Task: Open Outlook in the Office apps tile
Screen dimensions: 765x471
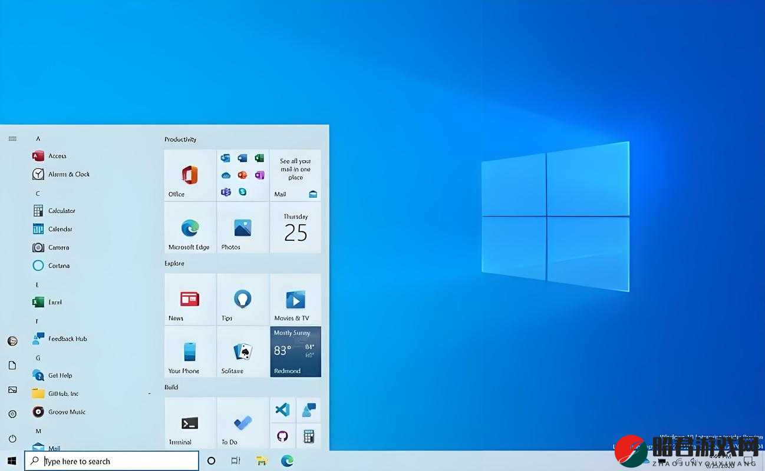Action: coord(226,158)
